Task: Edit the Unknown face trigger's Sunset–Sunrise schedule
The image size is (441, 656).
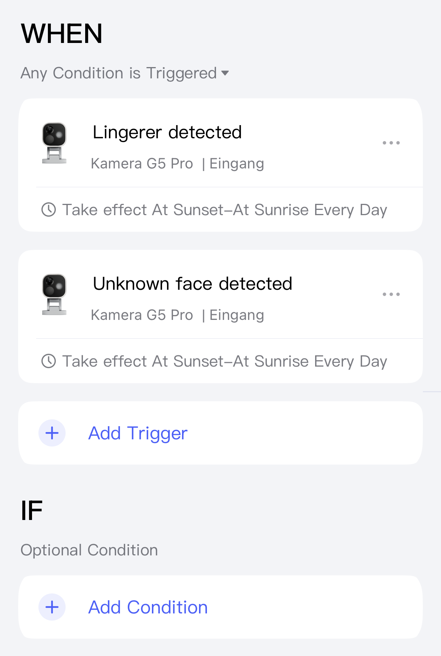Action: [x=225, y=361]
